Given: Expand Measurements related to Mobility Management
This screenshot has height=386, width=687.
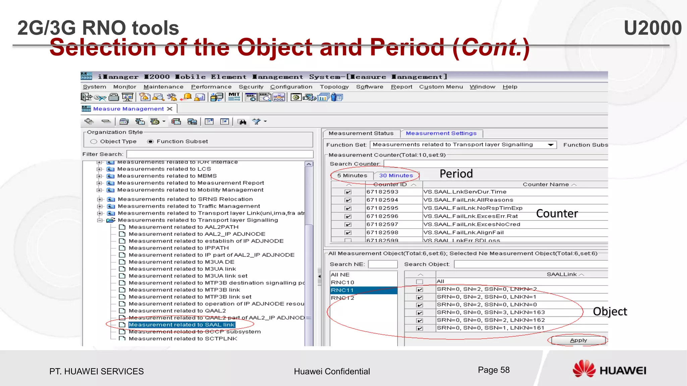Looking at the screenshot, I should 99,190.
